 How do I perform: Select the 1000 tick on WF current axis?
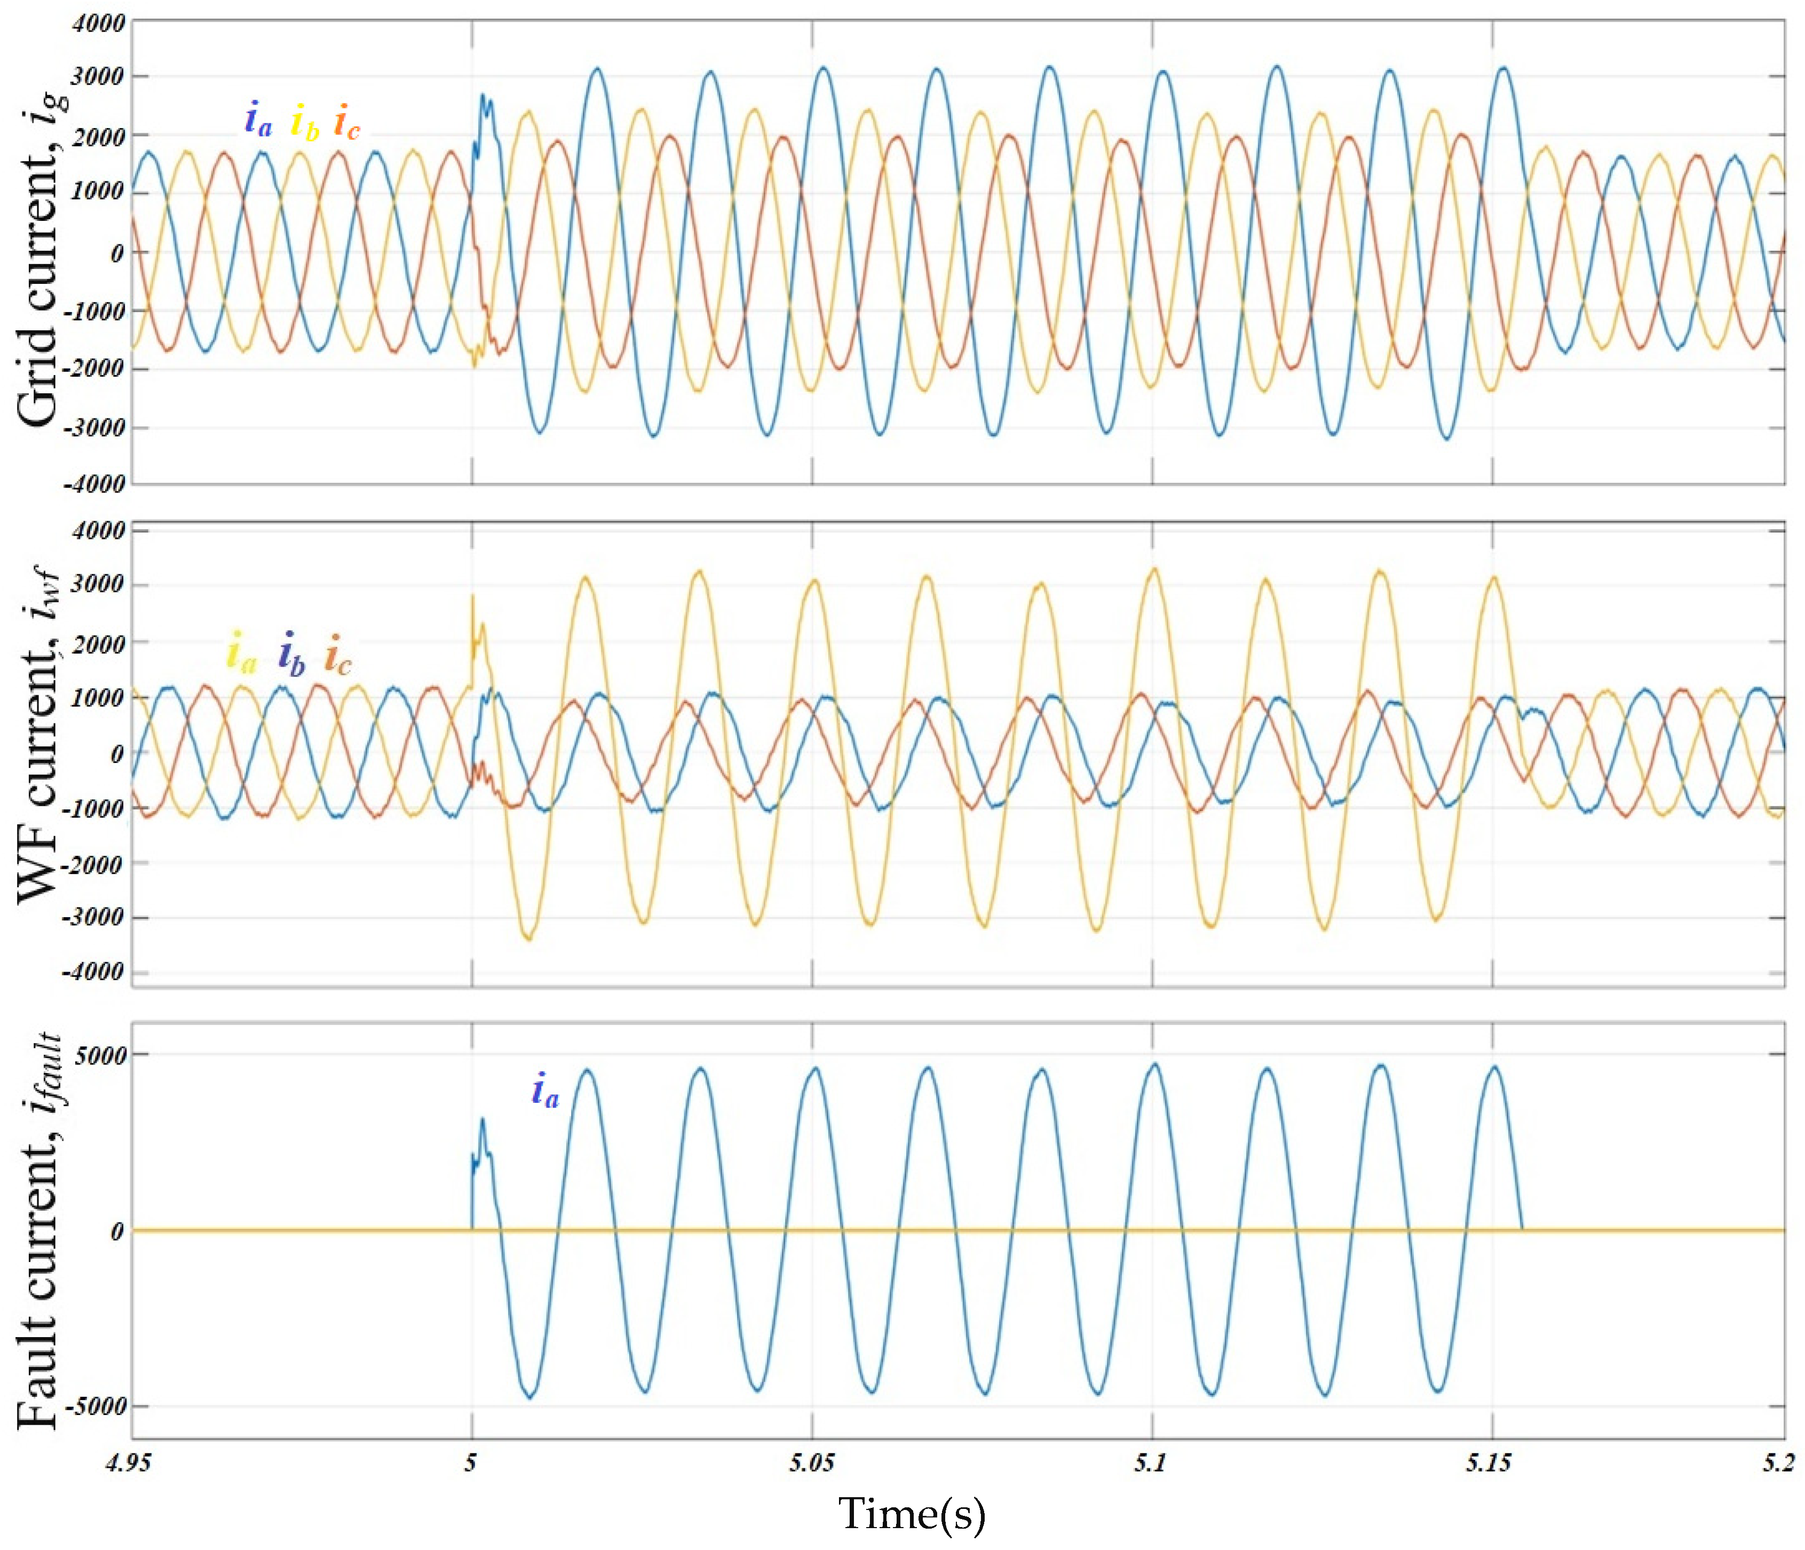(x=99, y=698)
